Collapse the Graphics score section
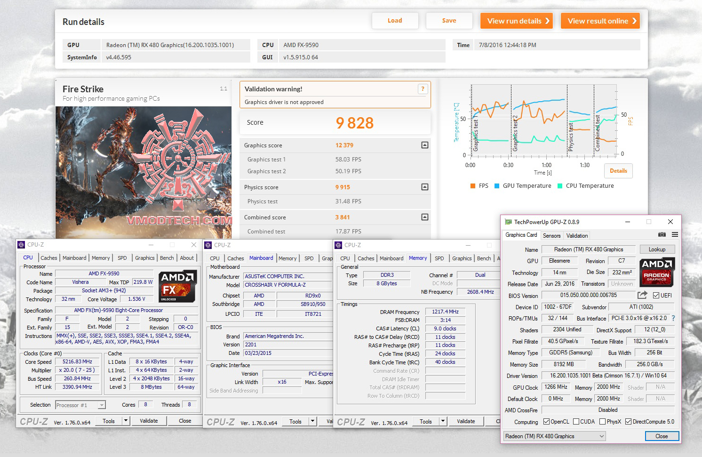This screenshot has height=457, width=702. tap(425, 145)
